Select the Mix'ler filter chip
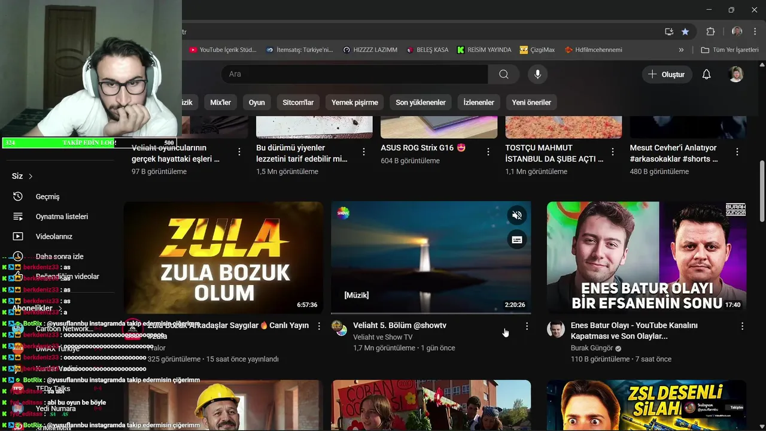Screen dimensions: 766x431 (220, 102)
